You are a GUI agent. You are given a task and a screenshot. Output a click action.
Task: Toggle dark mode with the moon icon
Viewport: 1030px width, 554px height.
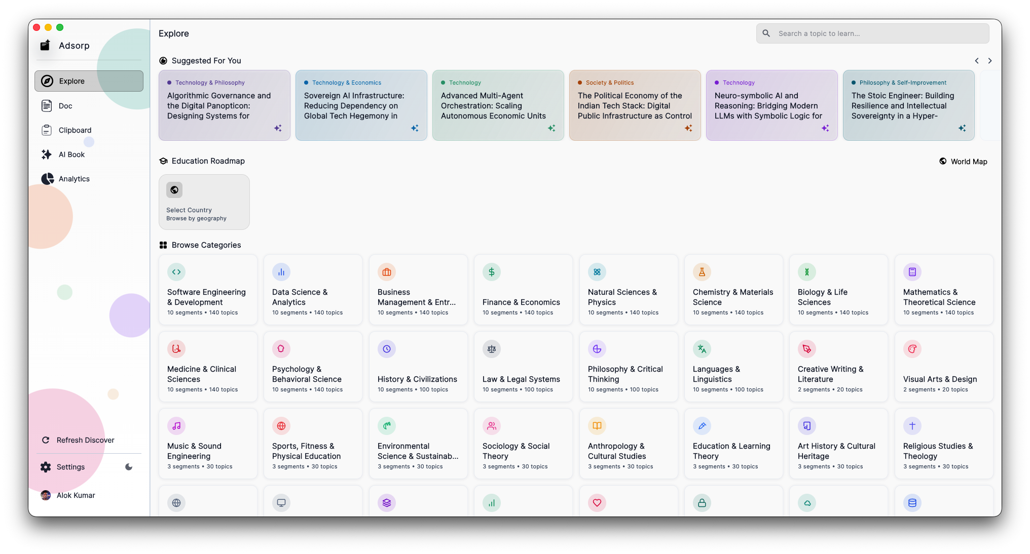pos(129,467)
